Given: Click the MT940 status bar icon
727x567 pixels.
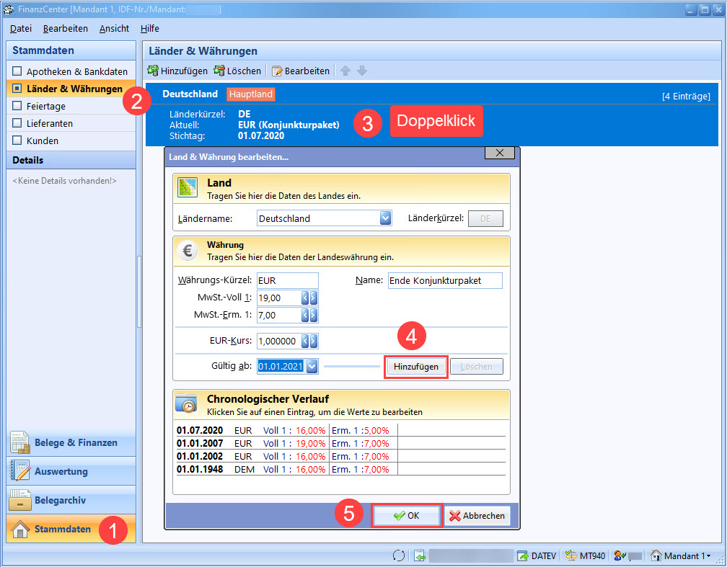Looking at the screenshot, I should tap(572, 555).
